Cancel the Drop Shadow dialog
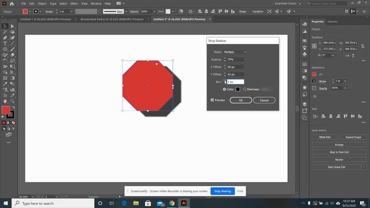The image size is (370, 208). [264, 100]
